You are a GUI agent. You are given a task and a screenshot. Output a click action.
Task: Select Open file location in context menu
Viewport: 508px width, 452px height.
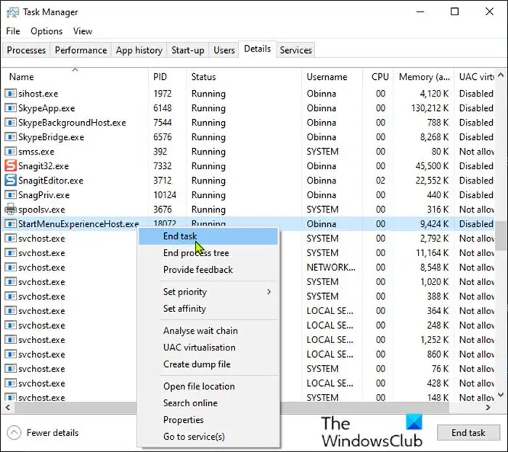click(x=199, y=386)
